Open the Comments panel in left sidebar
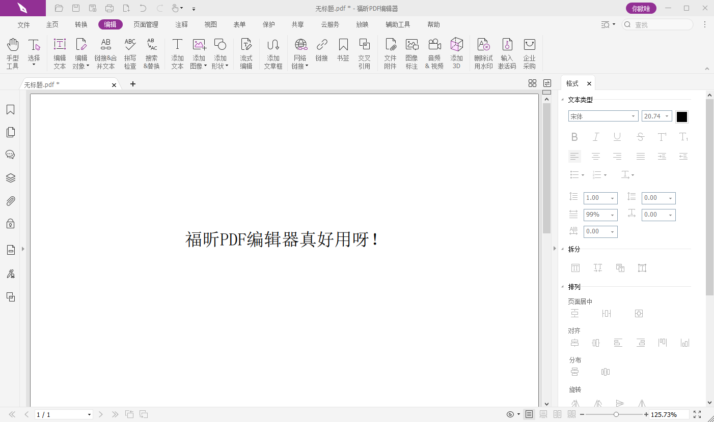Screen dimensions: 714x422 10,155
